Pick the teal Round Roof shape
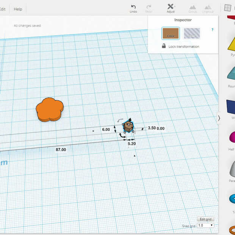 point(231,74)
